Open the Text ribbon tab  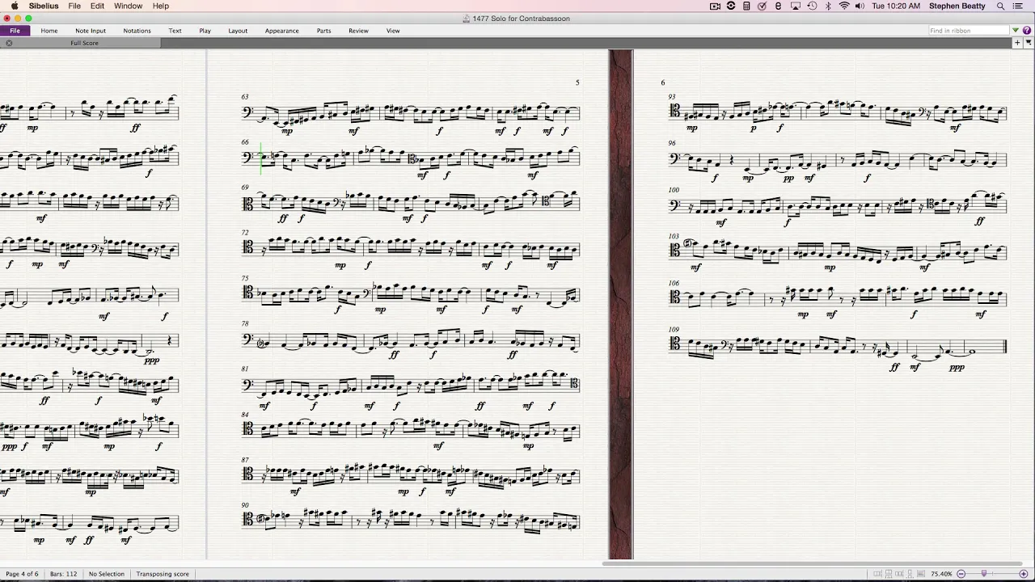pyautogui.click(x=175, y=31)
